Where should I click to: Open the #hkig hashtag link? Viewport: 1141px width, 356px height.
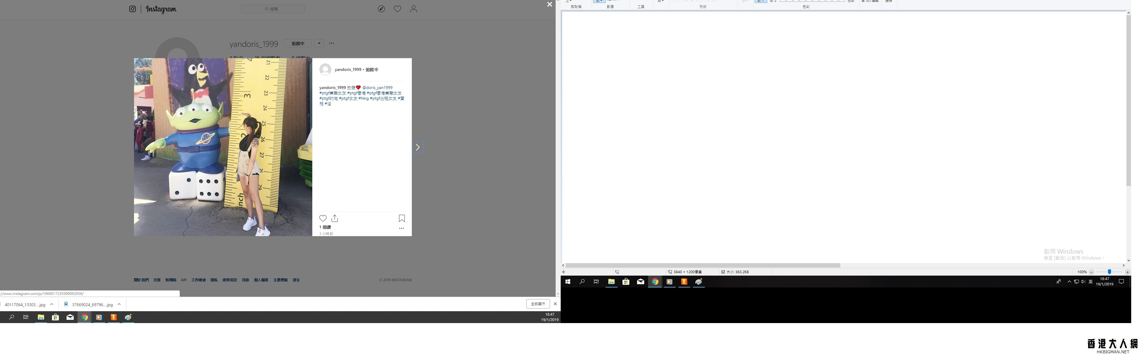coord(364,98)
